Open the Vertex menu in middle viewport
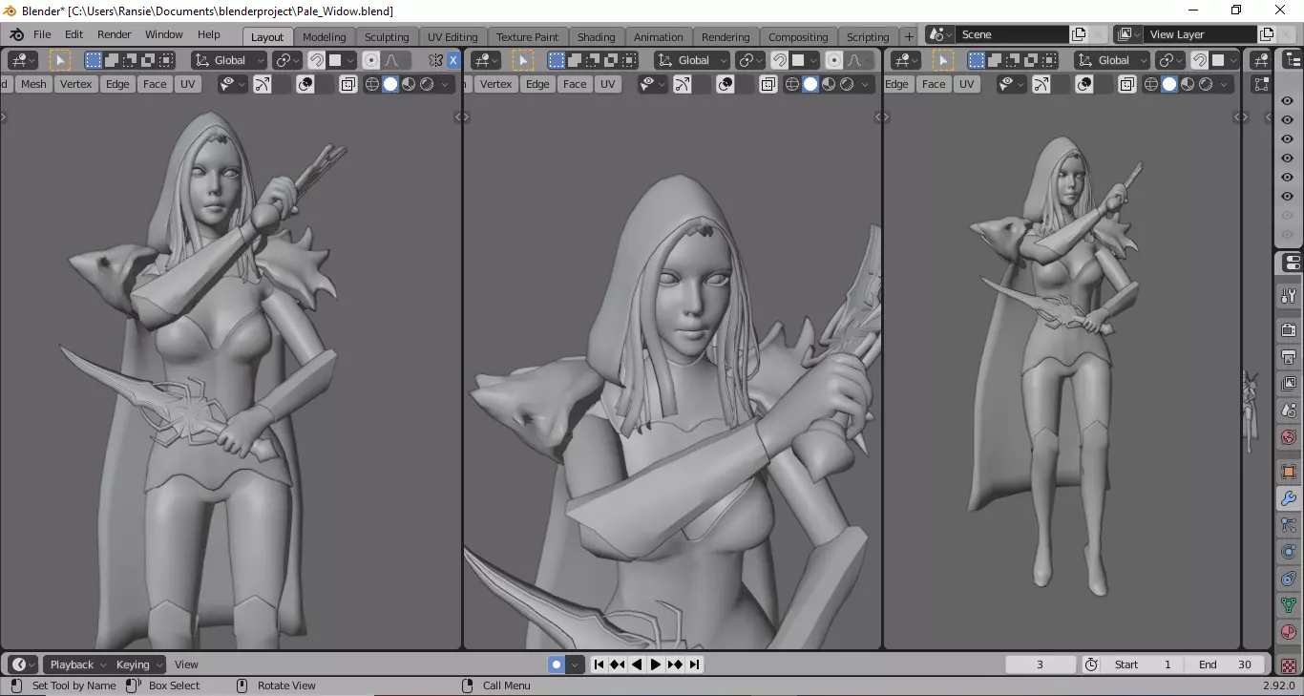 [495, 84]
